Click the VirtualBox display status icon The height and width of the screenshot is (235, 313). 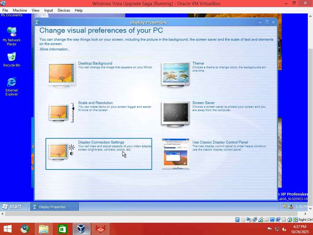click(x=272, y=220)
